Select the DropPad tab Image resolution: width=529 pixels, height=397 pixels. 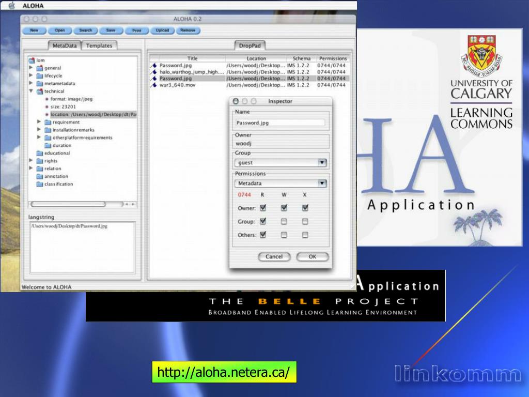click(x=250, y=45)
